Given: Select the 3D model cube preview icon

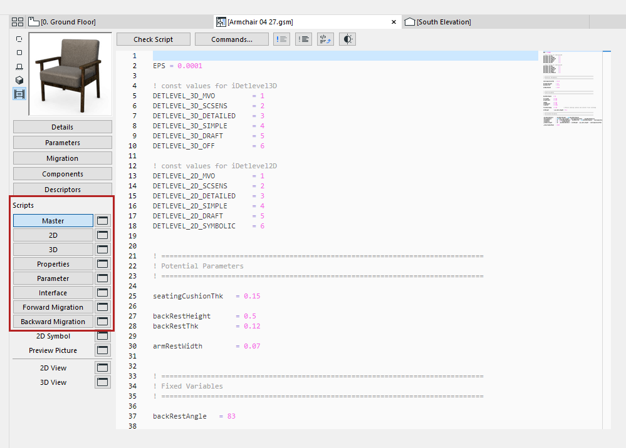Looking at the screenshot, I should pos(19,79).
